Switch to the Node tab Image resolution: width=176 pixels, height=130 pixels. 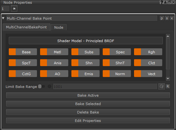point(59,27)
